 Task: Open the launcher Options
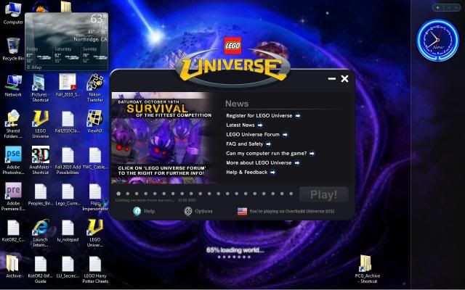198,211
